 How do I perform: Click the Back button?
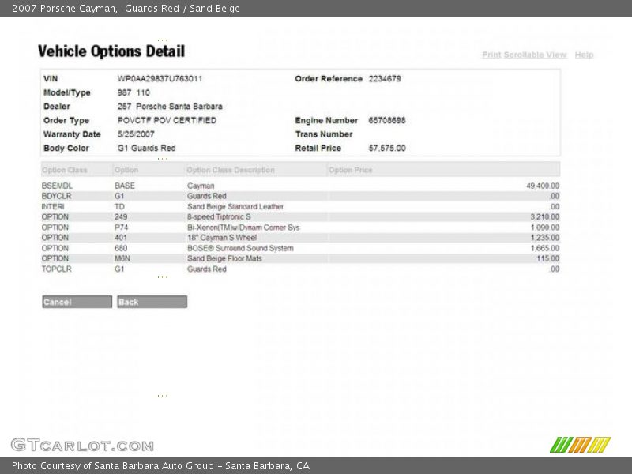pyautogui.click(x=152, y=302)
